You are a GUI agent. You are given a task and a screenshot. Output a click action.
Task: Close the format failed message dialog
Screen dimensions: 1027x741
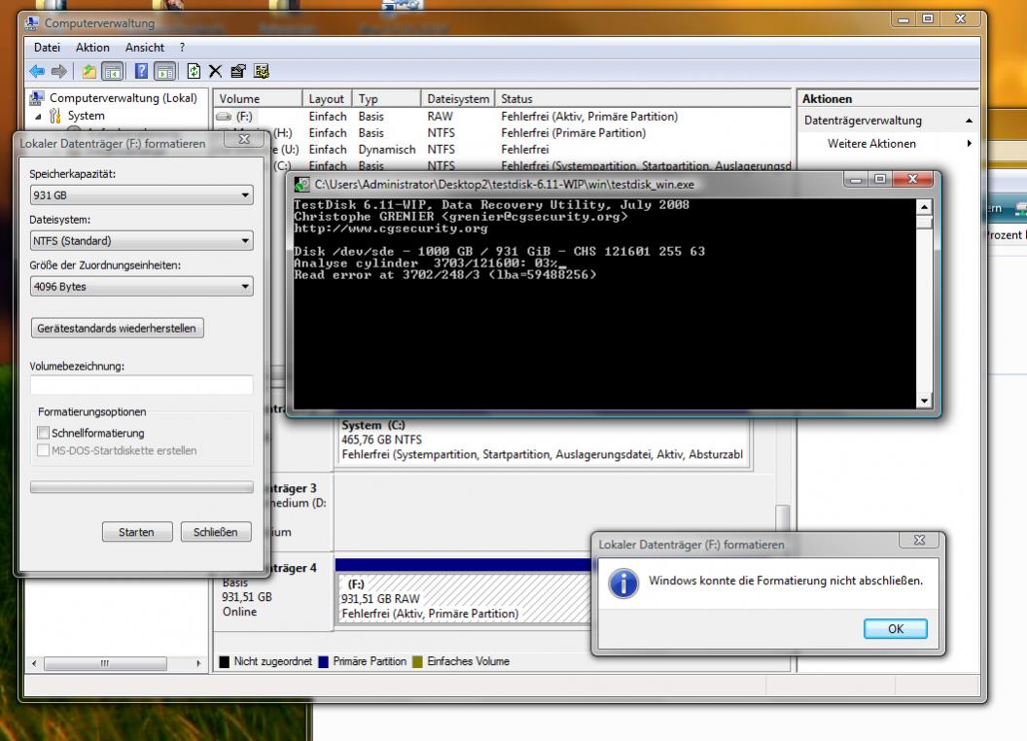919,540
